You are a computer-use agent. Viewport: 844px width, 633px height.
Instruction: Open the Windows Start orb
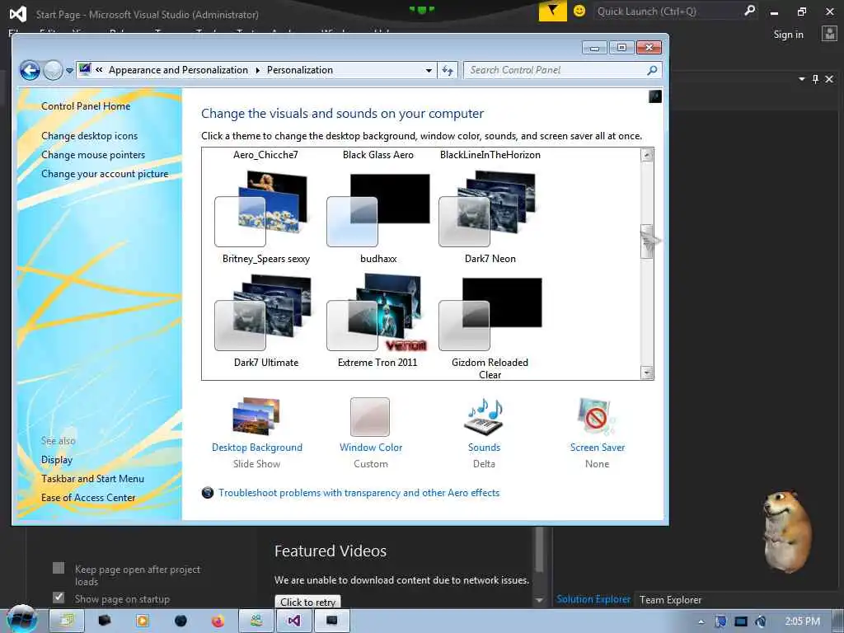pos(21,619)
